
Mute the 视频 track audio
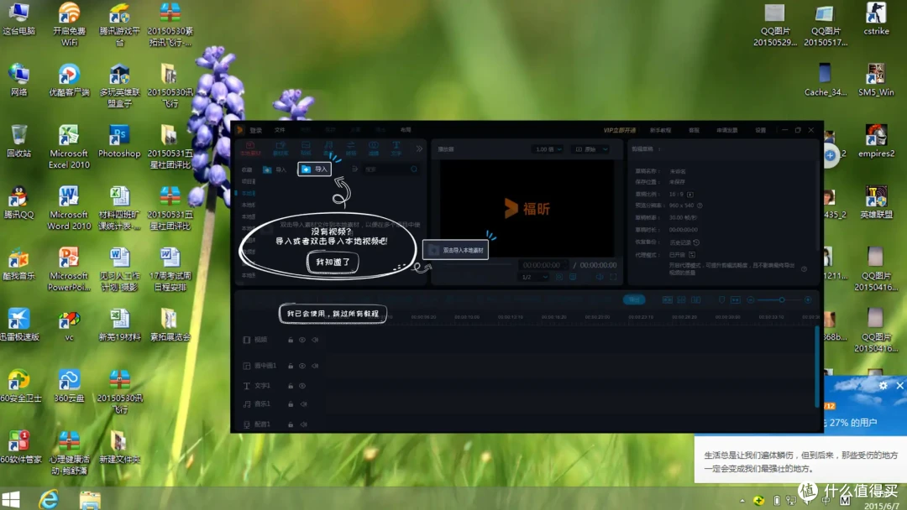coord(315,340)
